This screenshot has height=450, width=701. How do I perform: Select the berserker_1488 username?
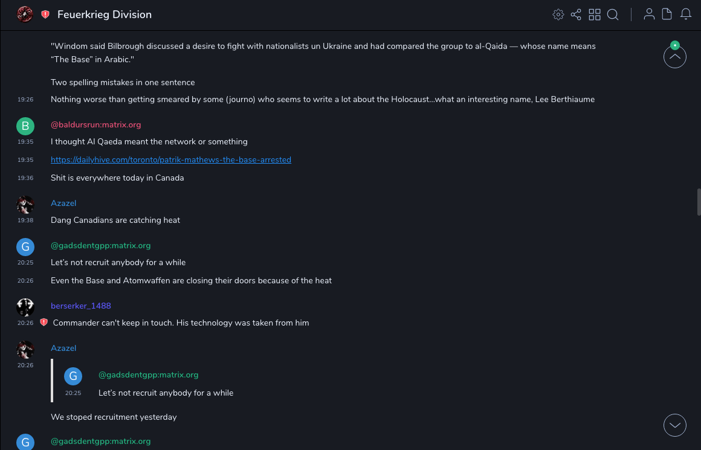[81, 306]
